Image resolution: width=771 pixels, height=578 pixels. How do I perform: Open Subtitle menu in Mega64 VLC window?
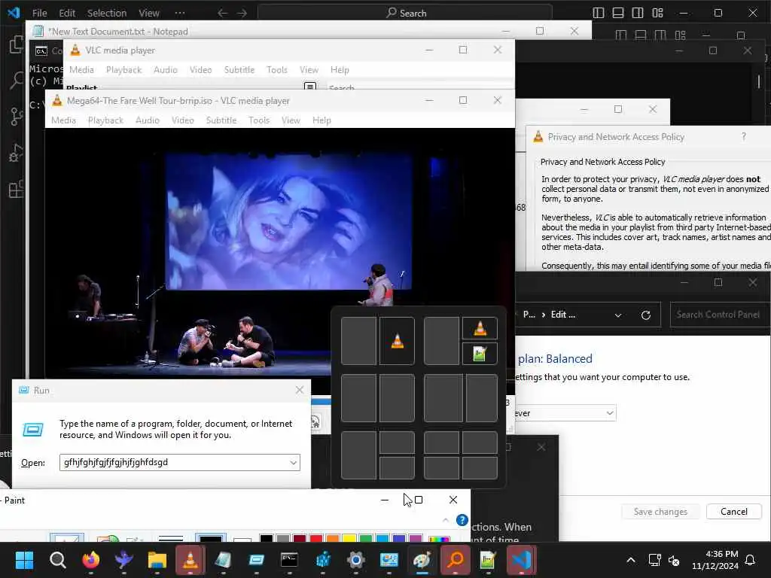[221, 120]
